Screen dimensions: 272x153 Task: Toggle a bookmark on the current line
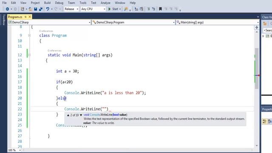tap(161, 9)
